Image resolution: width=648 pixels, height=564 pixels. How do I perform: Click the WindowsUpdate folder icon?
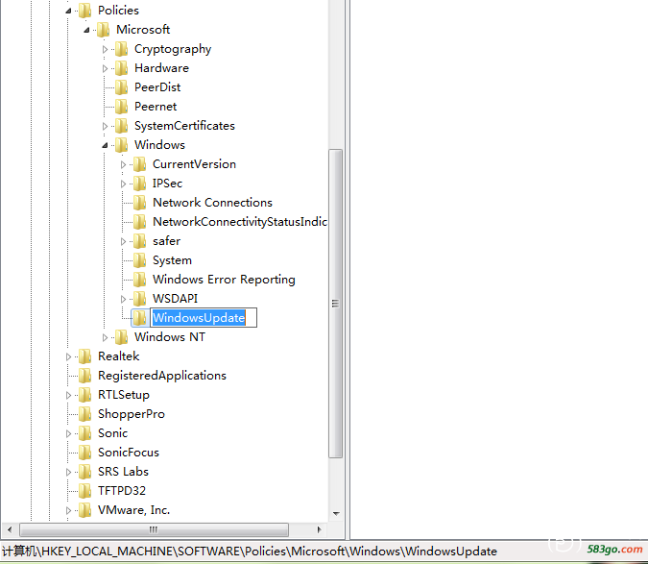pos(139,318)
